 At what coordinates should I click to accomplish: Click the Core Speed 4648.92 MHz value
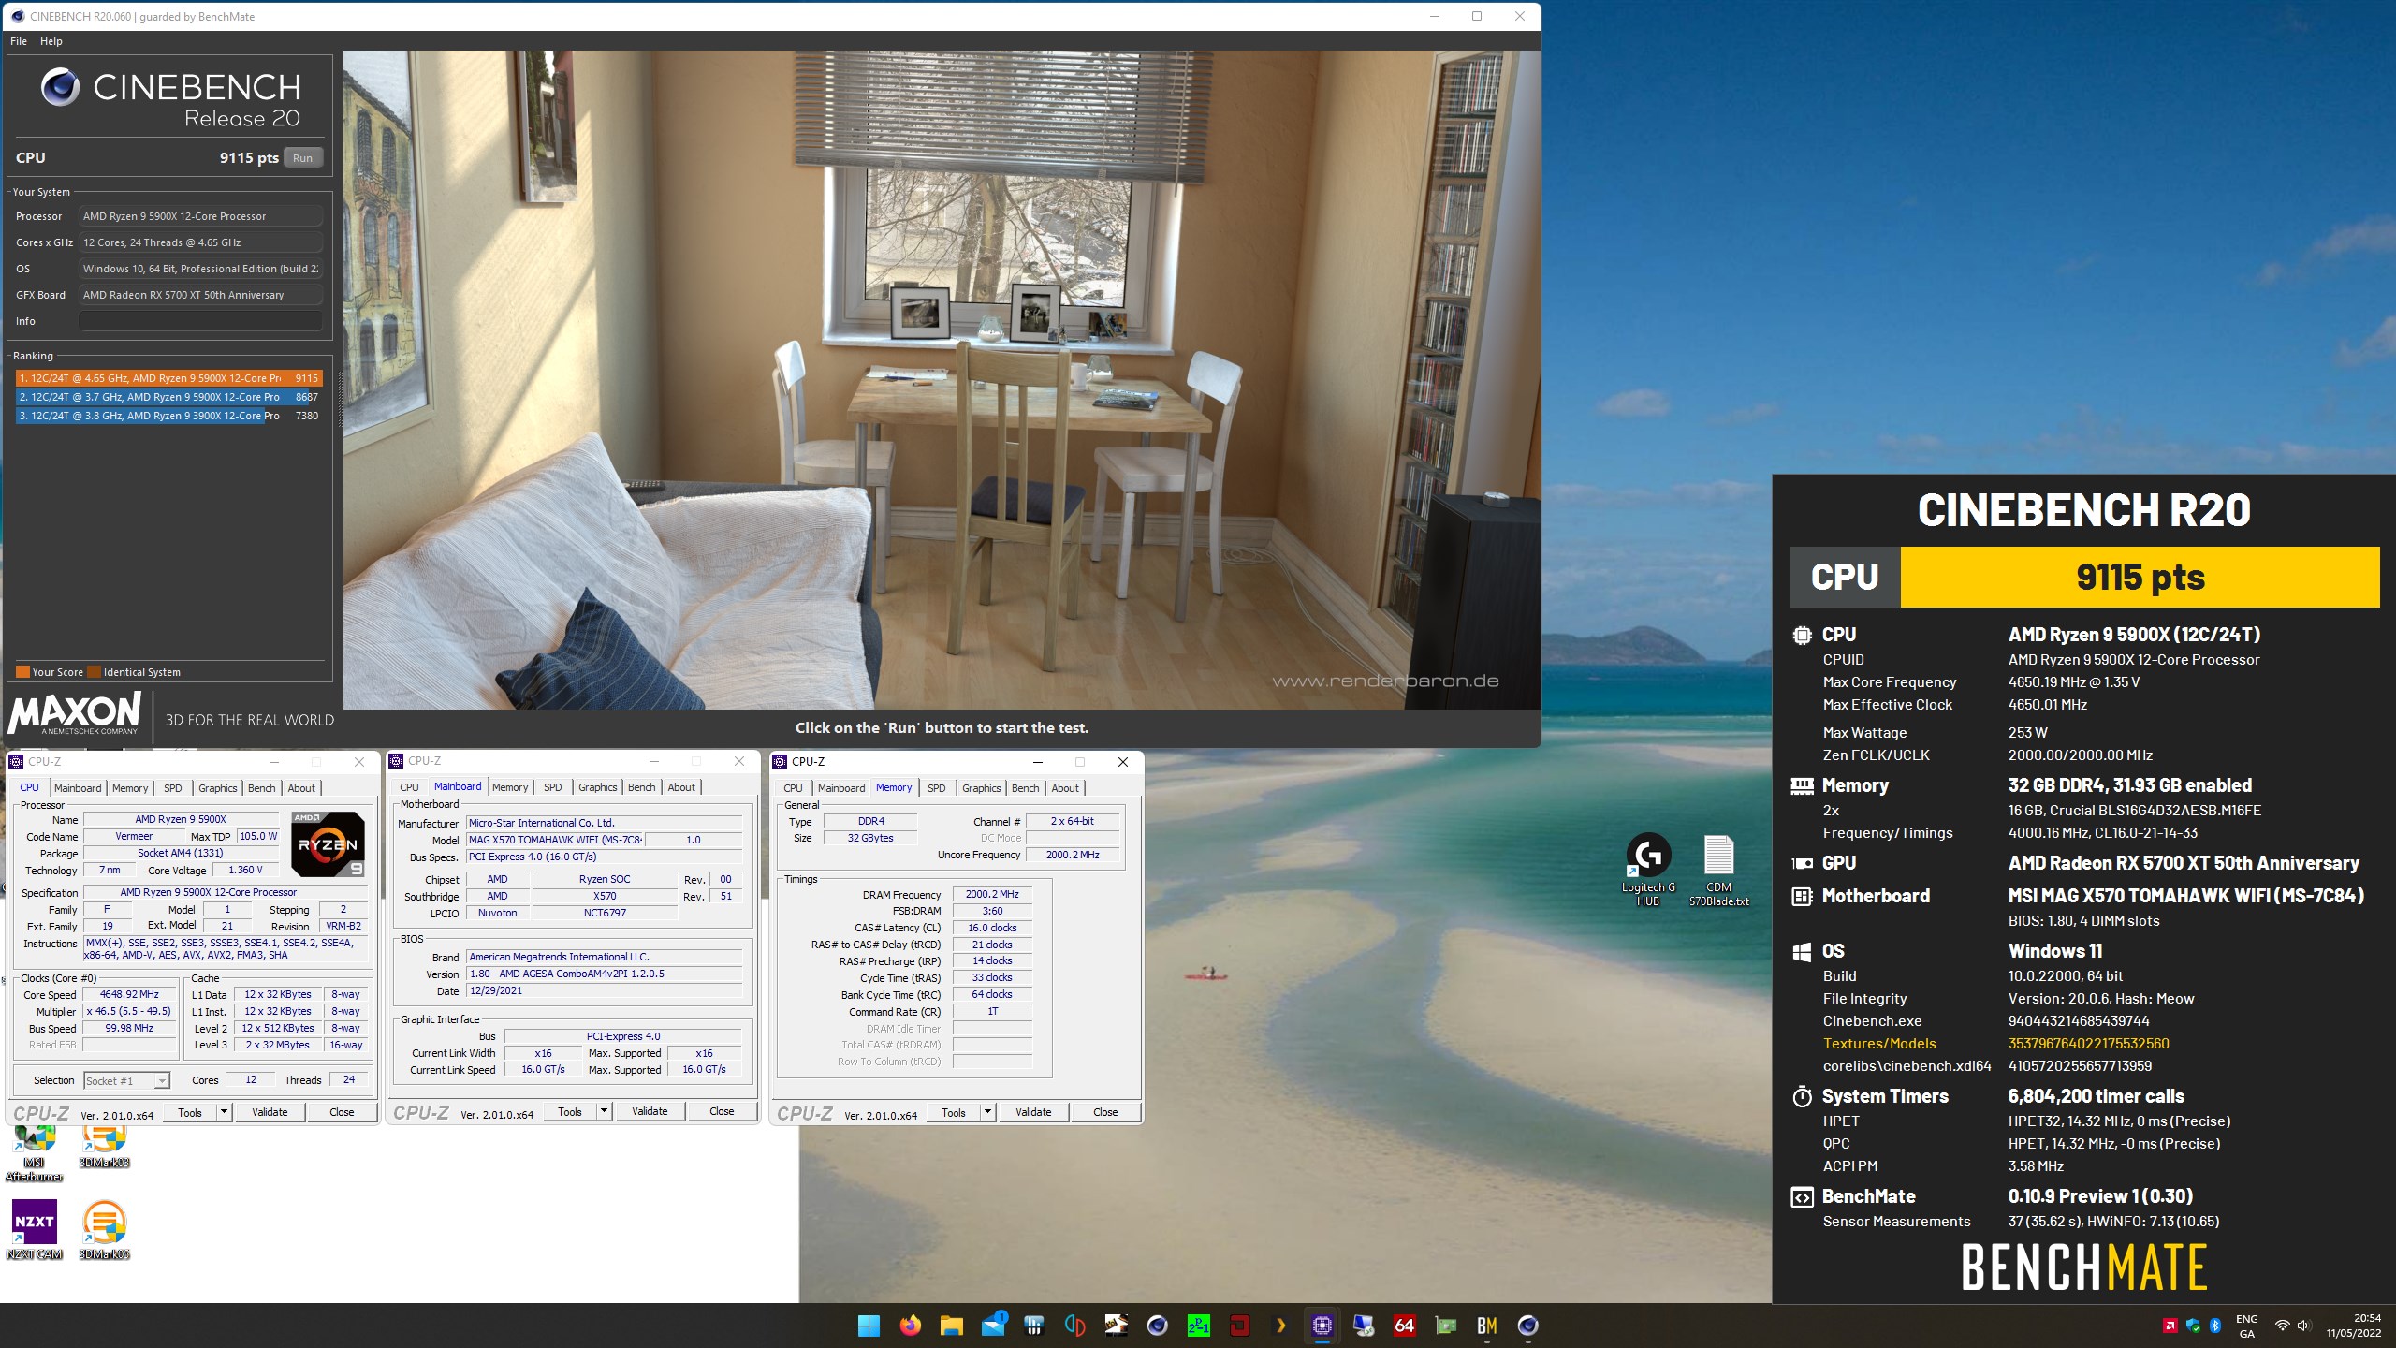tap(130, 995)
